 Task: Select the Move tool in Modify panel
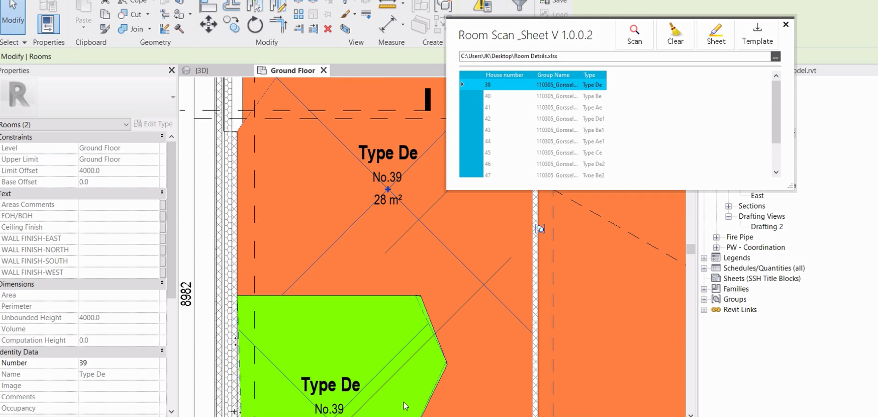coord(208,24)
